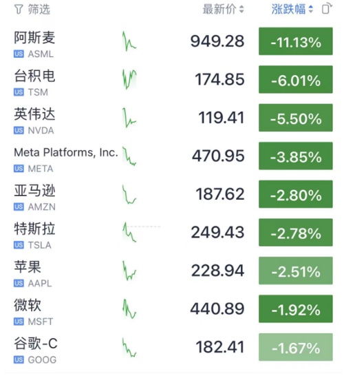344x378 pixels.
Task: Tap the light green -1.67% badge
Action: pyautogui.click(x=296, y=348)
